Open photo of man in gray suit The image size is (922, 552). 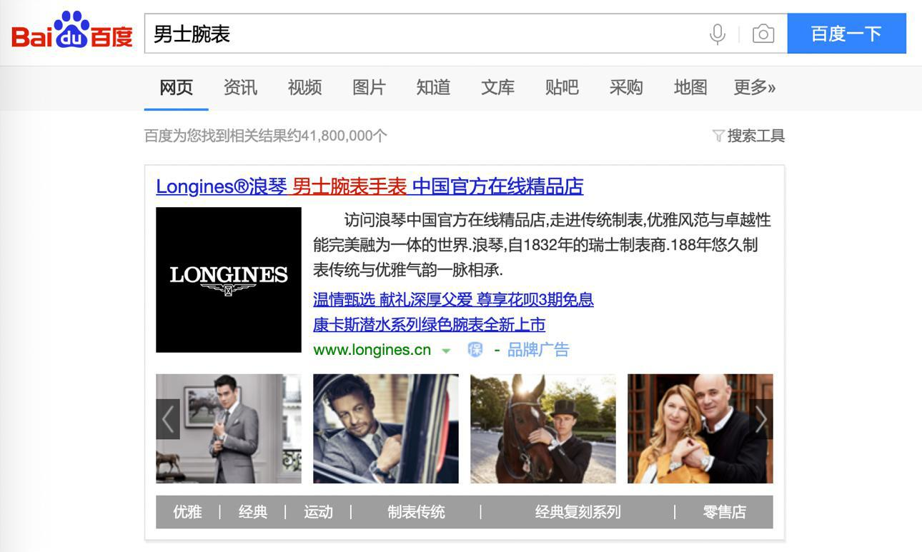click(229, 428)
